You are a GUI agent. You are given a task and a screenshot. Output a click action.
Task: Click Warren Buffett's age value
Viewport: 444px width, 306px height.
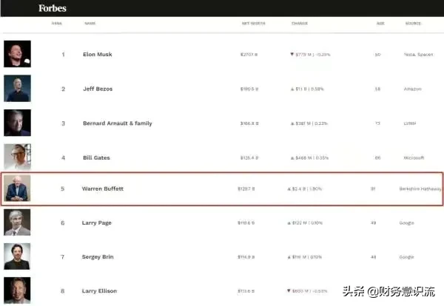pos(373,188)
